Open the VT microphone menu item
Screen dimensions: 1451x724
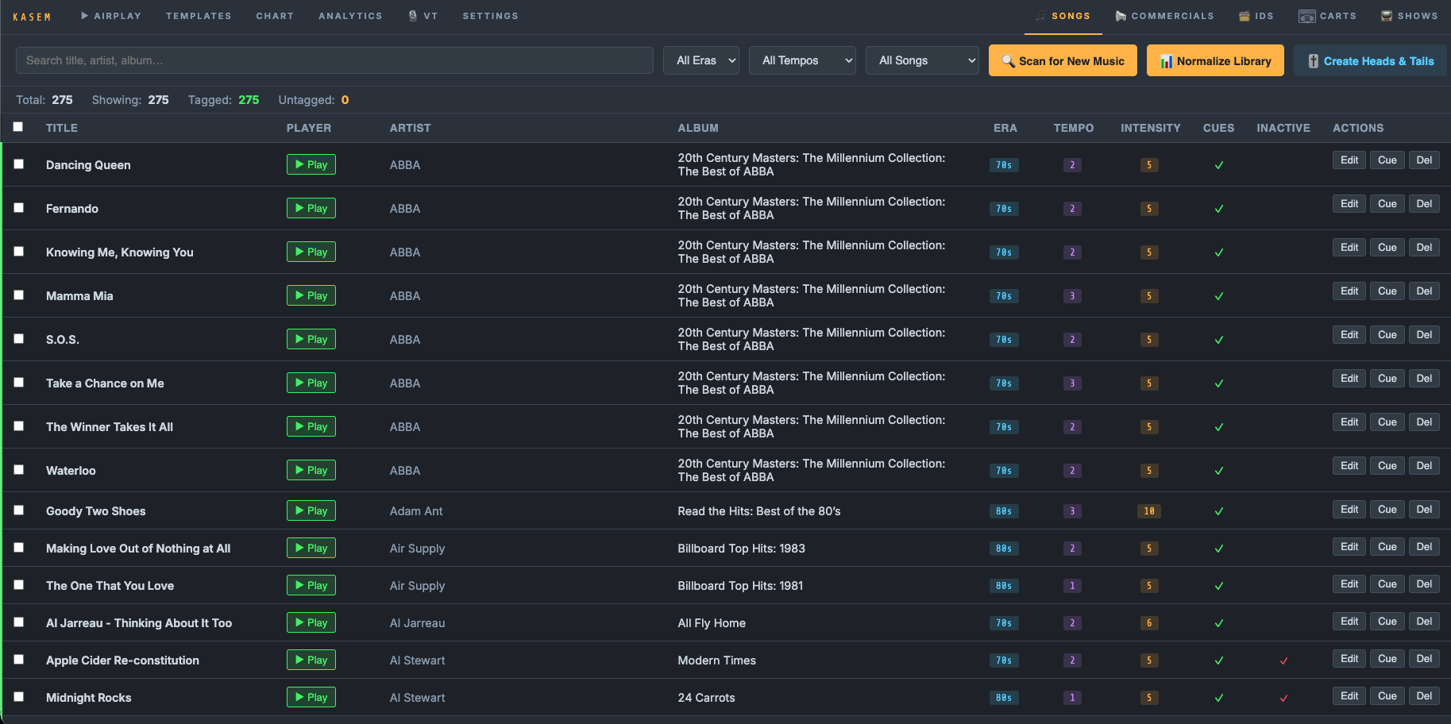423,16
